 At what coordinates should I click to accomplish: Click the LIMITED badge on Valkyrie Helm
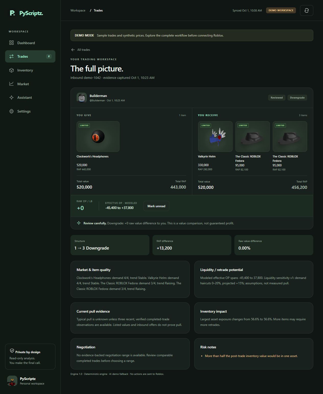click(206, 125)
